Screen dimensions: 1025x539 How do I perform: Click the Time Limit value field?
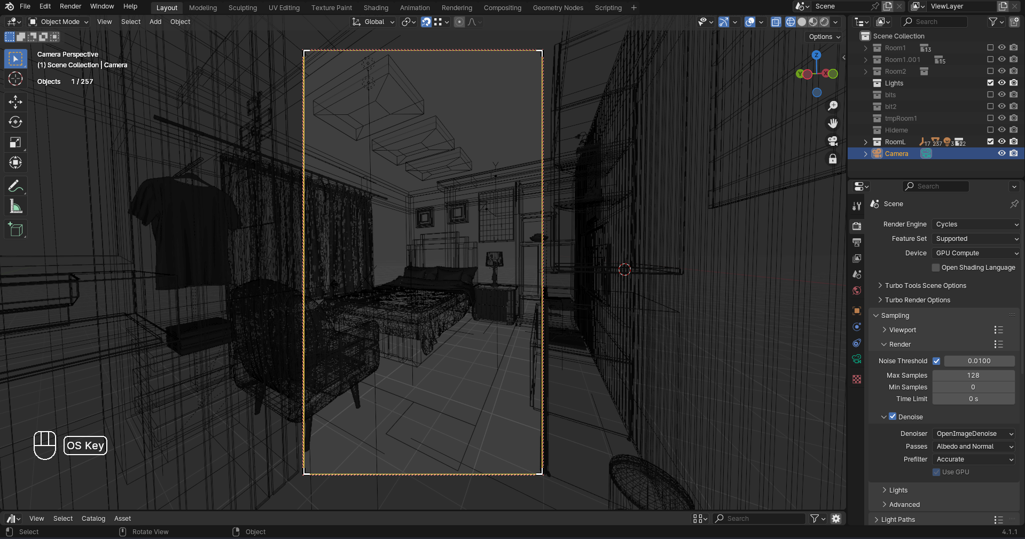tap(973, 399)
